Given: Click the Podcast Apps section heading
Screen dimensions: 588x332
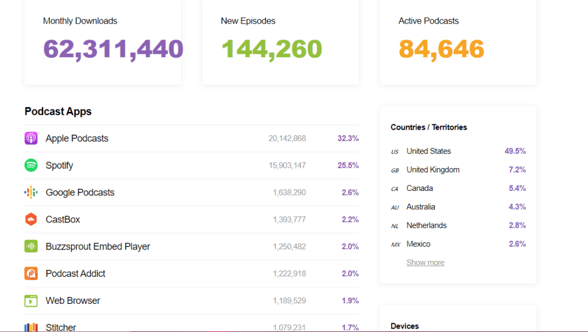Looking at the screenshot, I should [x=58, y=111].
